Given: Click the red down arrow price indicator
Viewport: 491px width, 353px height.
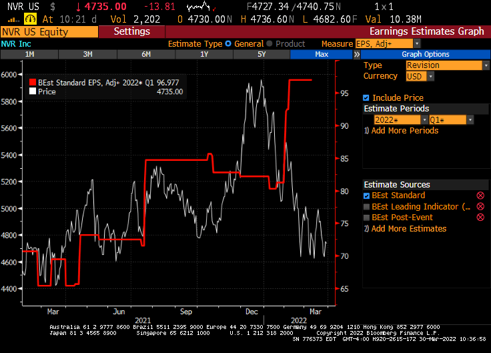Looking at the screenshot, I should click(x=79, y=7).
